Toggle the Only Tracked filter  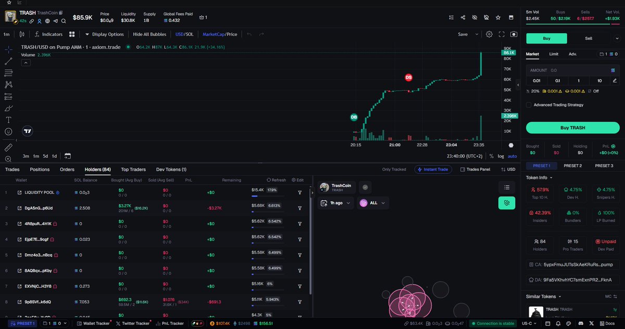394,169
